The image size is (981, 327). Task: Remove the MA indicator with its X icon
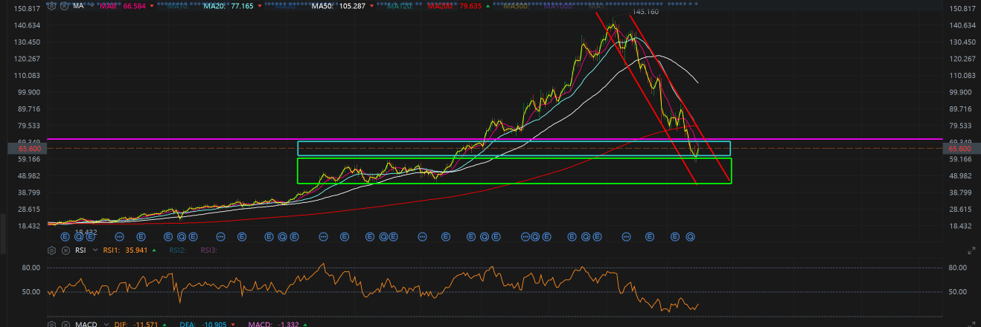pyautogui.click(x=65, y=5)
